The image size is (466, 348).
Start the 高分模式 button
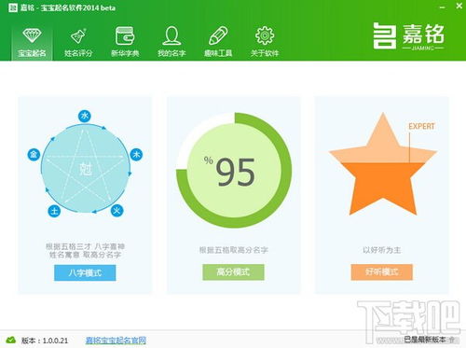(233, 272)
